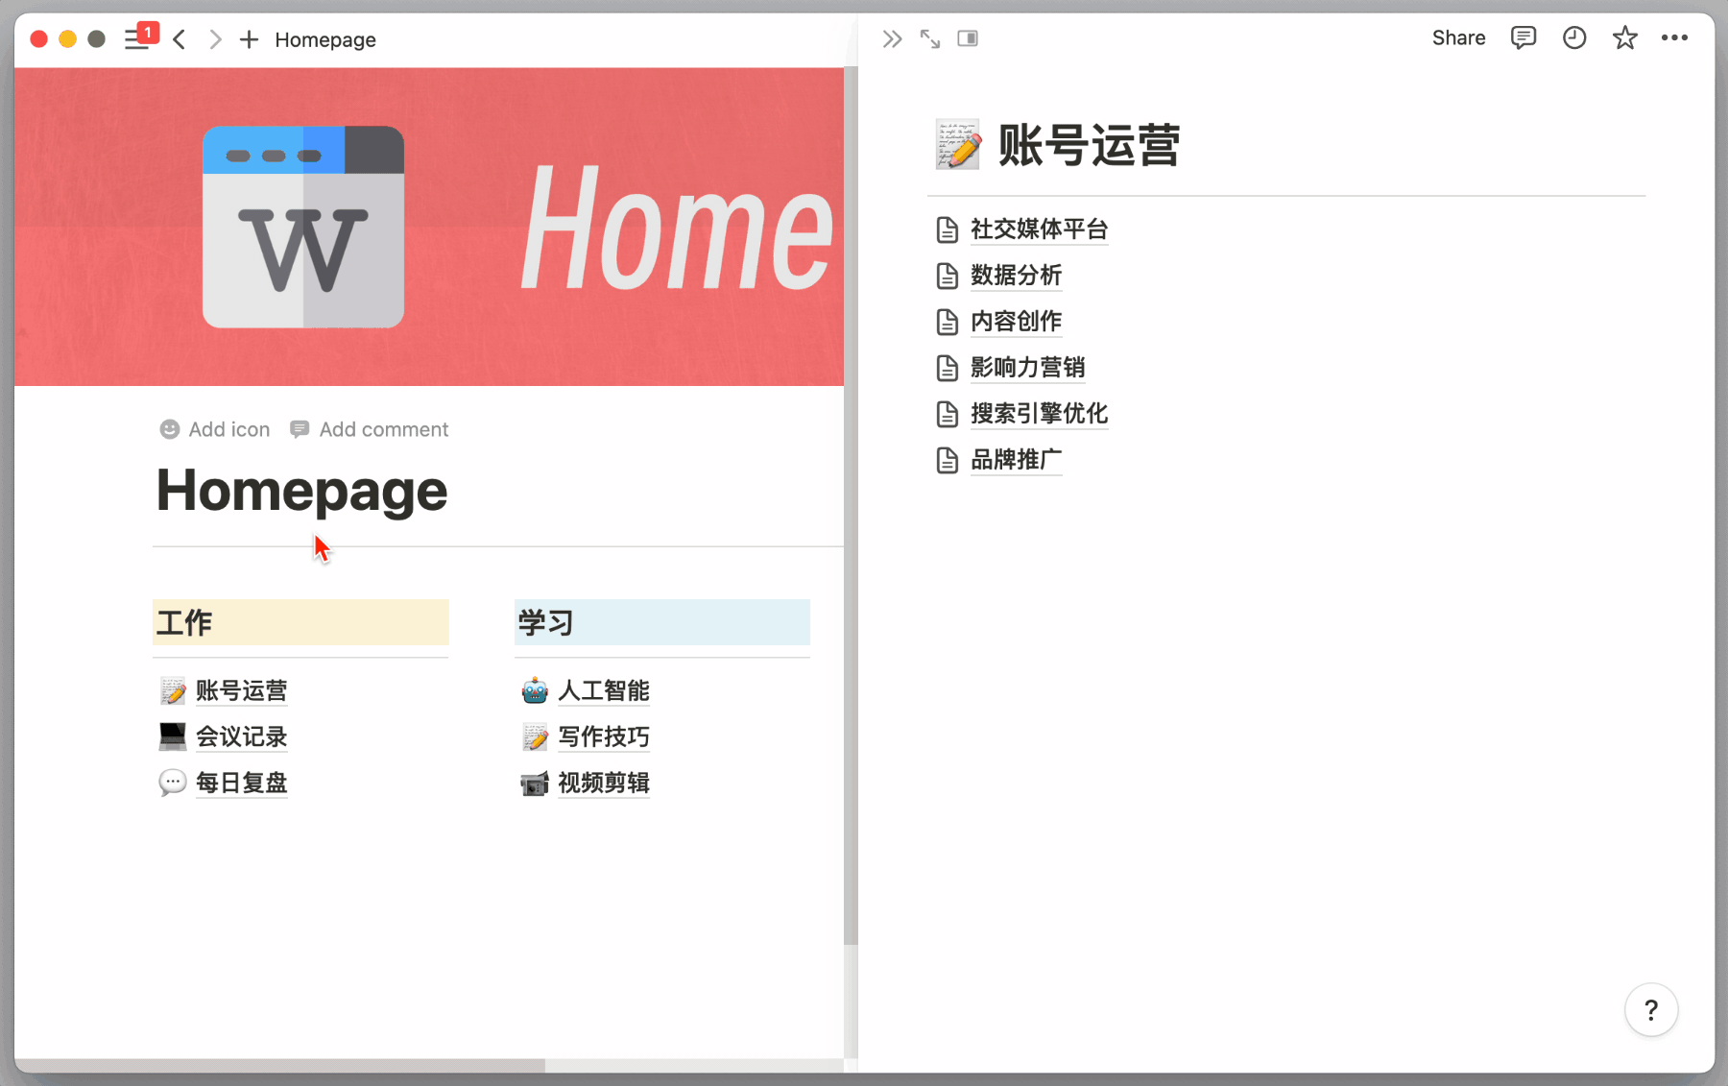The height and width of the screenshot is (1086, 1728).
Task: Open the three-dot more options menu
Action: 1674,37
